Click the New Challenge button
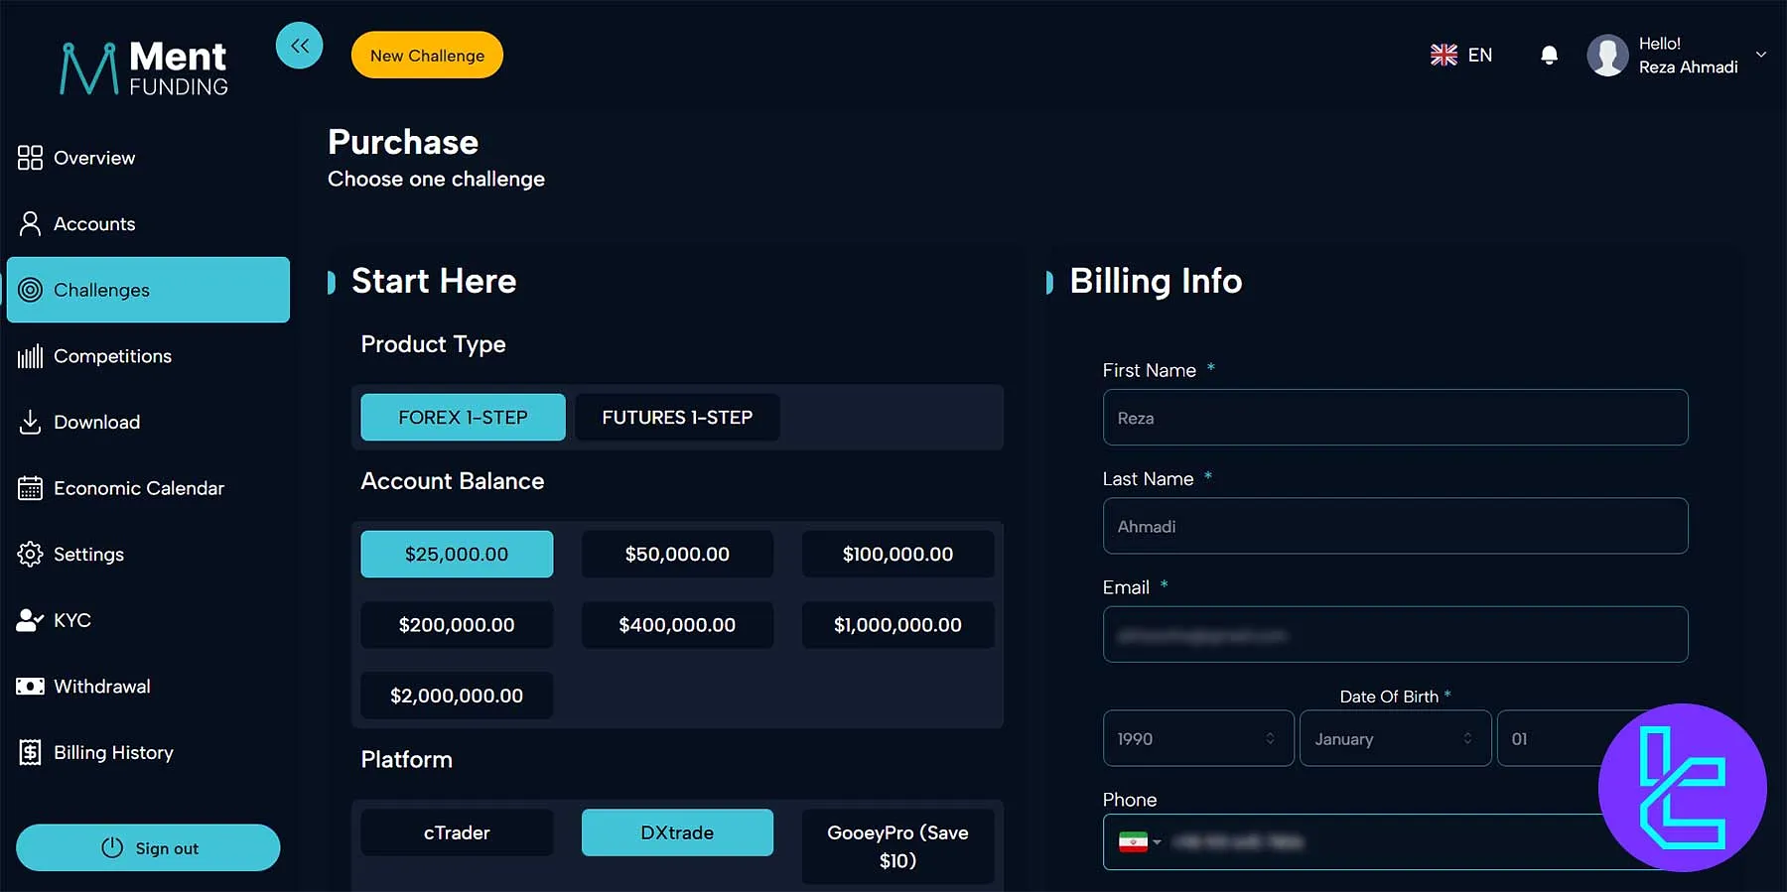 click(x=427, y=56)
